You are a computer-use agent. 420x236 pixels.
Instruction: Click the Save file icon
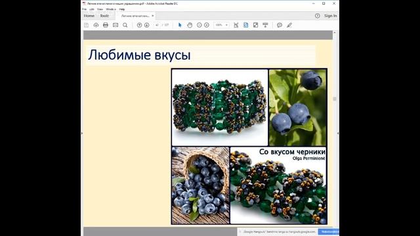click(86, 25)
